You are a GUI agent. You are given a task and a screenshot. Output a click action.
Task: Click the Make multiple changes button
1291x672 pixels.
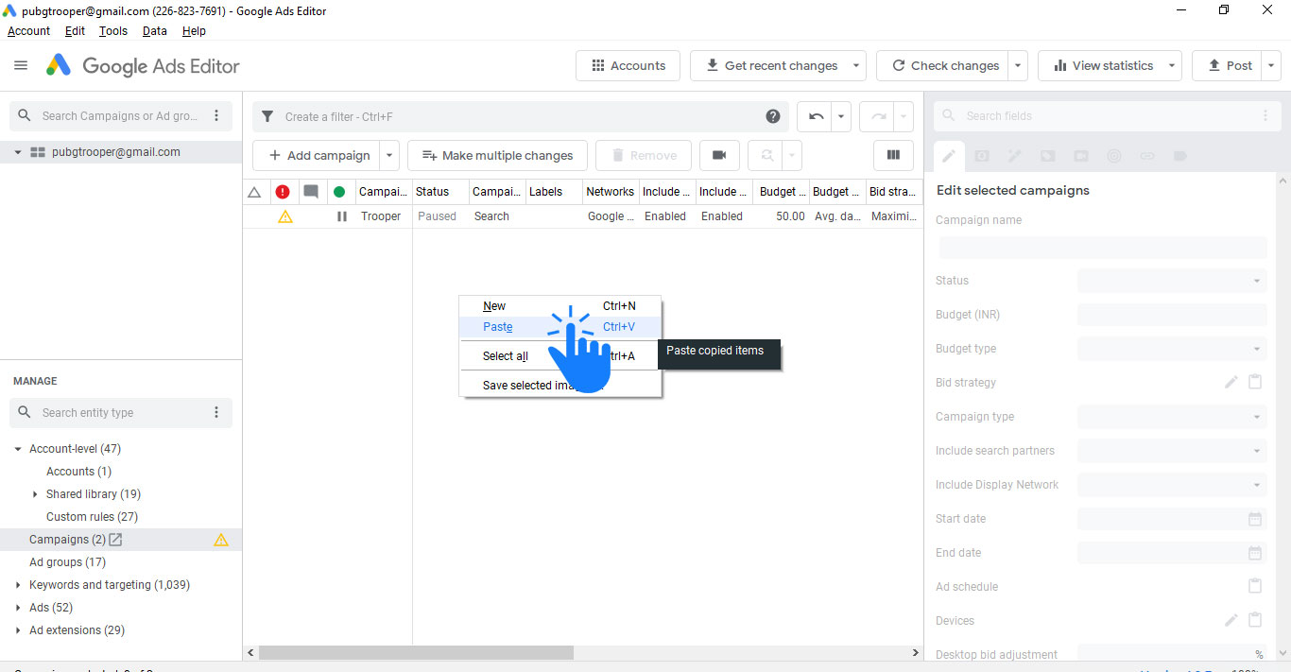click(497, 156)
